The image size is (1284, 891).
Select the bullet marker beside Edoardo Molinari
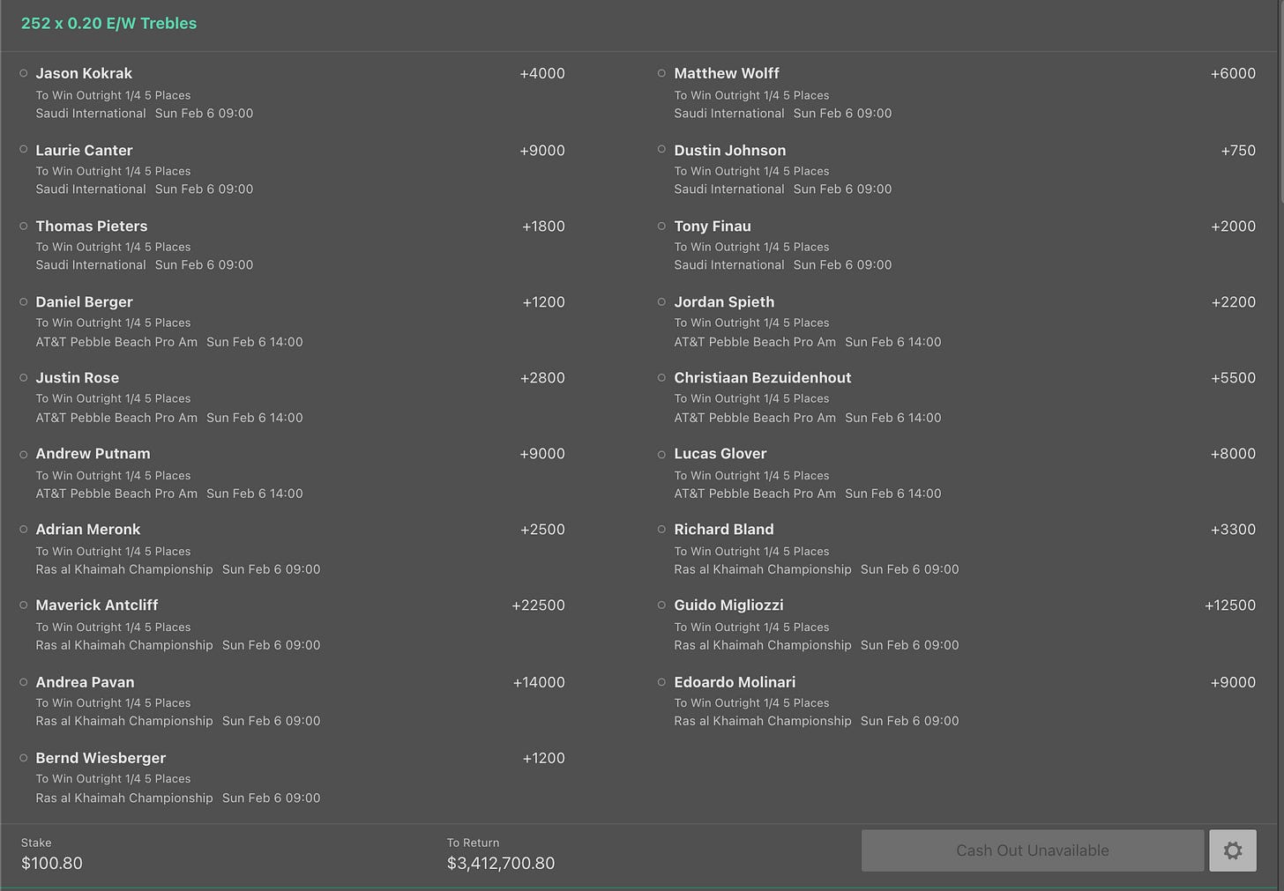(x=661, y=681)
